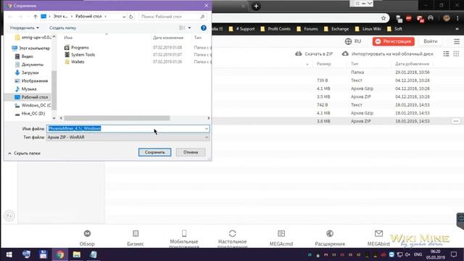The width and height of the screenshot is (464, 261).
Task: Sort by Дата изменения column header
Action: 168,38
